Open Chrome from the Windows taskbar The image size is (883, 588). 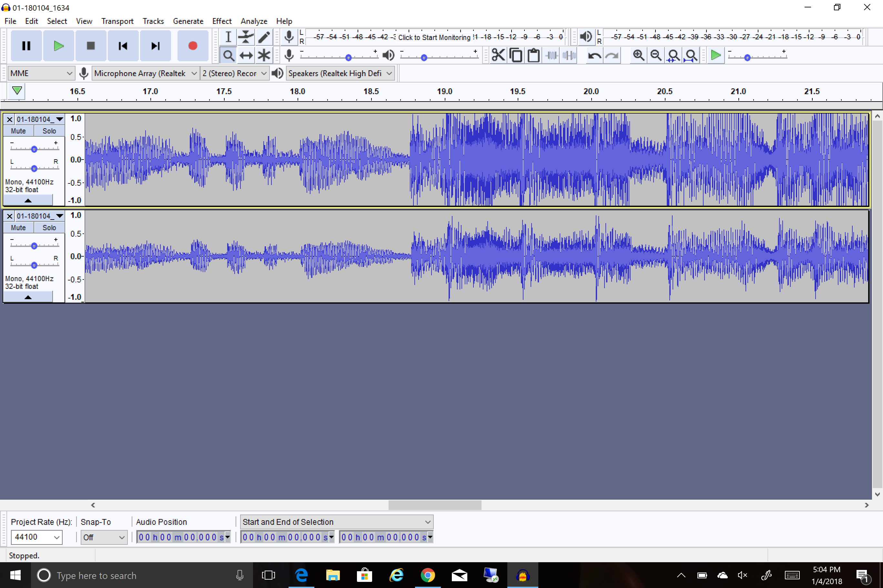tap(428, 575)
